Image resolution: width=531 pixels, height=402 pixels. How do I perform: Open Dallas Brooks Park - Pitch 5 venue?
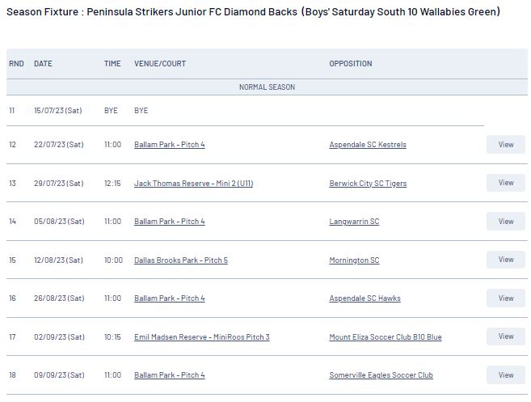click(181, 260)
